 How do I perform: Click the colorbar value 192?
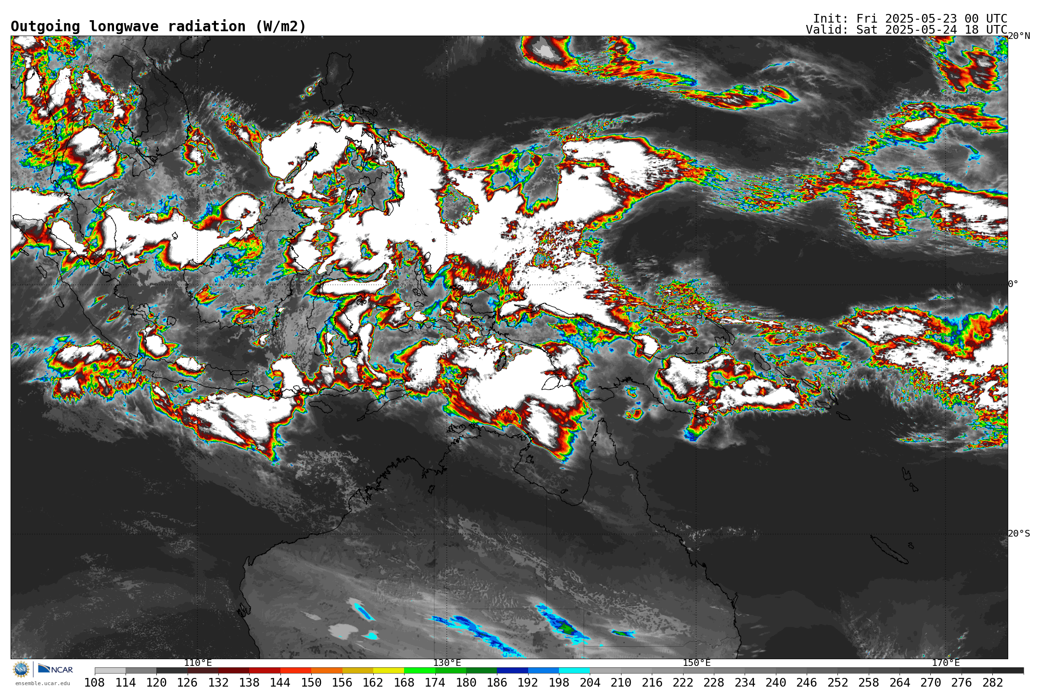click(x=528, y=682)
